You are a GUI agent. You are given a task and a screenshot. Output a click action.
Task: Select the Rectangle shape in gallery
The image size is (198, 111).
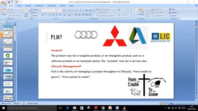tap(128, 10)
